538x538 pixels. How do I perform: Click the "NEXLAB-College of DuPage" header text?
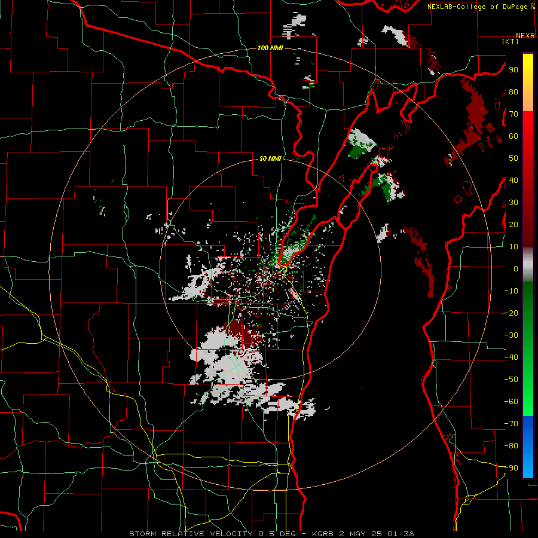tap(478, 7)
